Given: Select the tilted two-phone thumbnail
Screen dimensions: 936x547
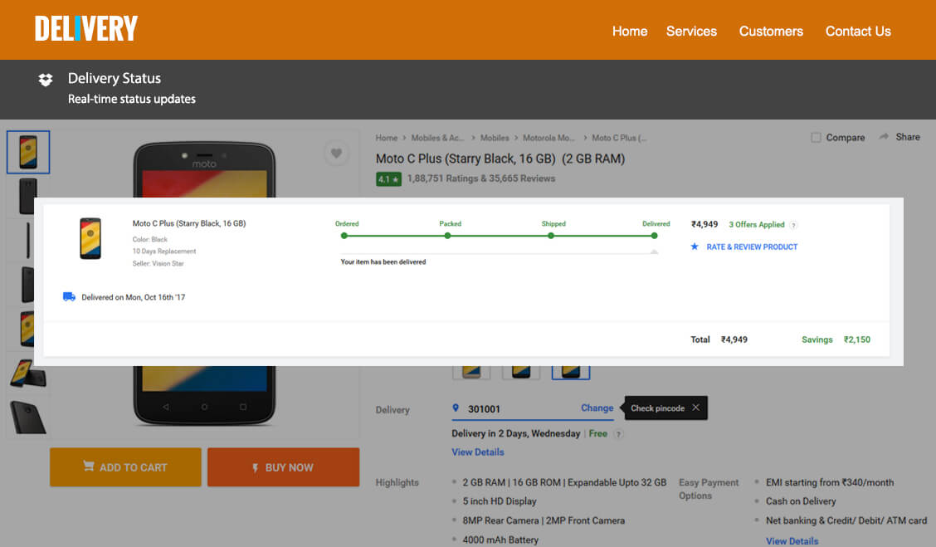Looking at the screenshot, I should click(28, 374).
